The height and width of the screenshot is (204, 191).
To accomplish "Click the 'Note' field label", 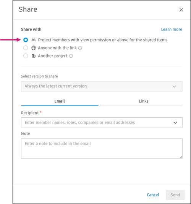I will pyautogui.click(x=26, y=134).
